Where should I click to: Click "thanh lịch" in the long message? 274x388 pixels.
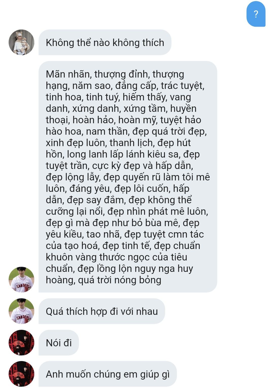point(131,143)
